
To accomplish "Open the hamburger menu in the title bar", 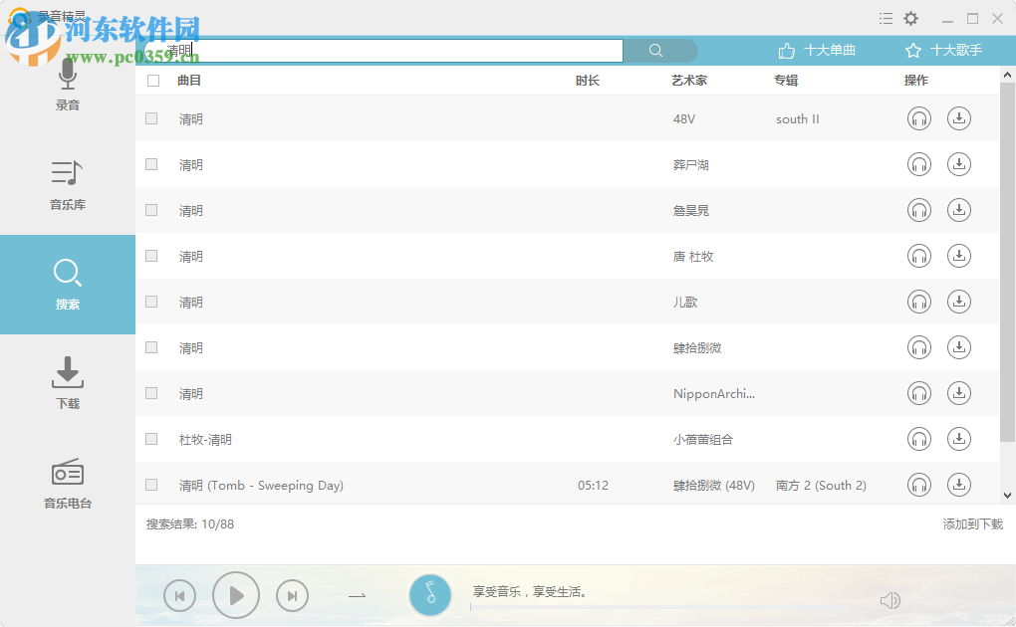I will click(885, 18).
